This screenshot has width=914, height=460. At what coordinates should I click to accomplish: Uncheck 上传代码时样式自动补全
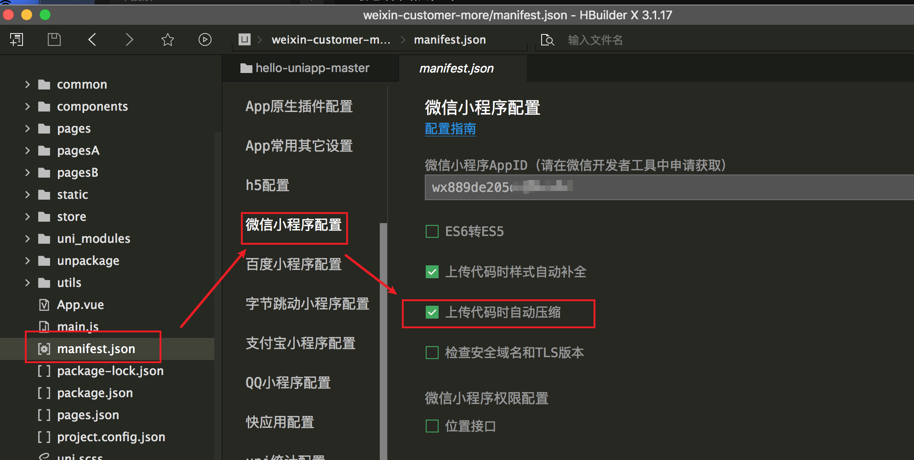432,272
